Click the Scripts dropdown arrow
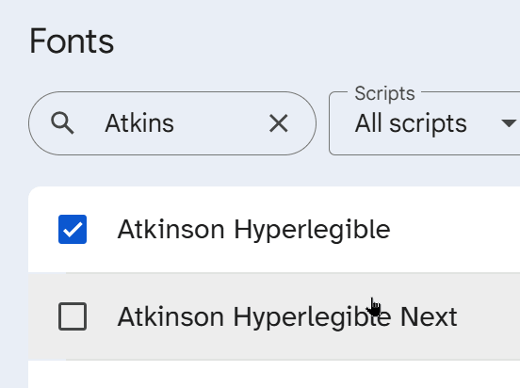Image resolution: width=520 pixels, height=388 pixels. click(x=509, y=123)
